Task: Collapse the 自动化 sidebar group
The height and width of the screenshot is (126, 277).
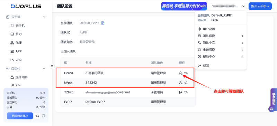Action: (44, 69)
